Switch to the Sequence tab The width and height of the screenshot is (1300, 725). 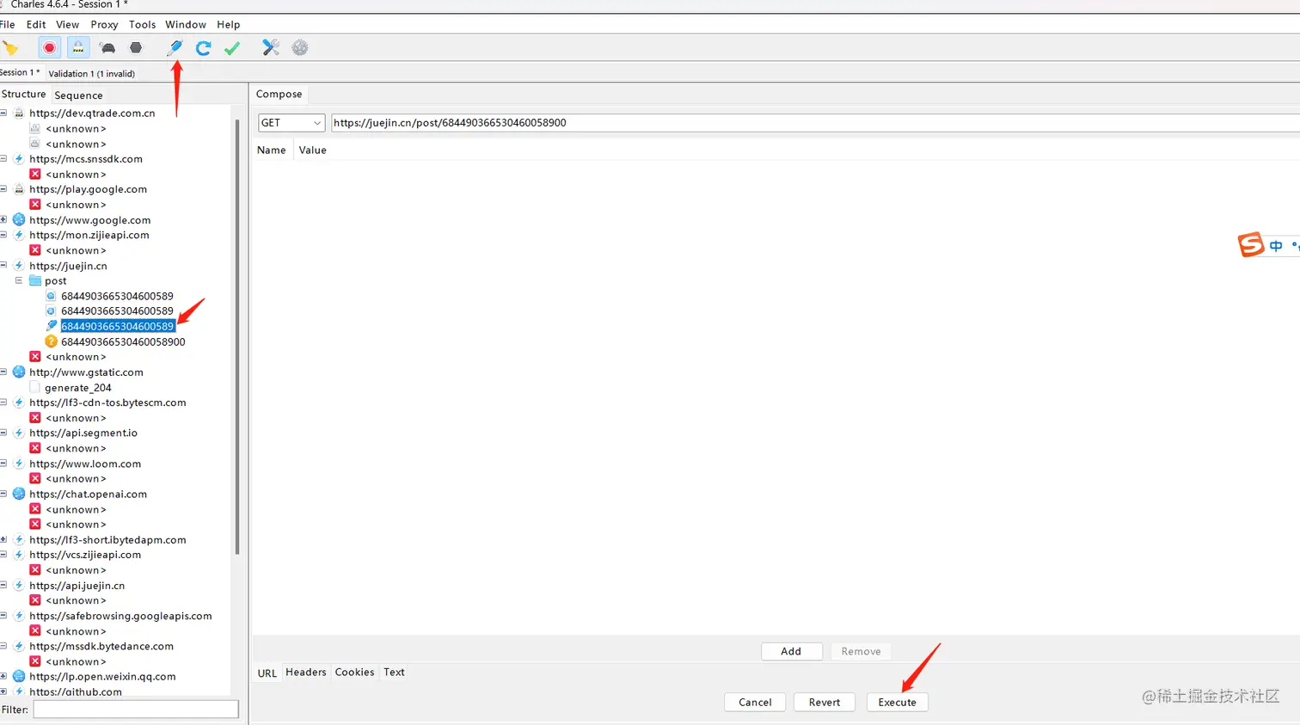(x=78, y=95)
